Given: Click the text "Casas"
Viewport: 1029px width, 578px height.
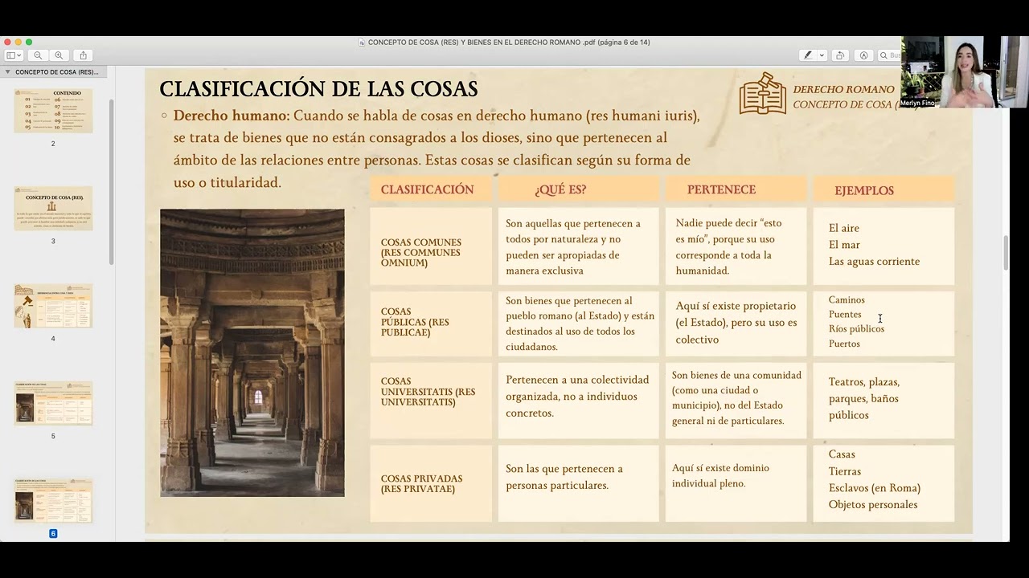Looking at the screenshot, I should 842,454.
